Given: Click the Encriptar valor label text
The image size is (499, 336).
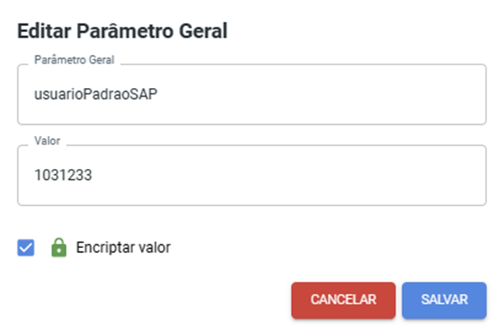Looking at the screenshot, I should 123,247.
